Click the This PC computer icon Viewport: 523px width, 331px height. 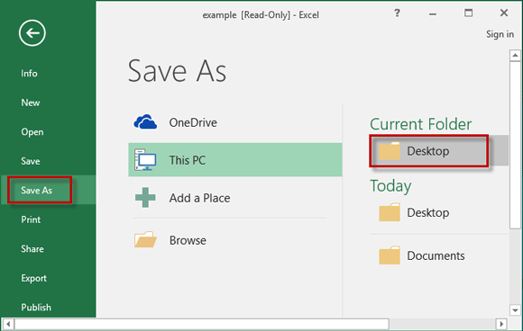pos(145,160)
